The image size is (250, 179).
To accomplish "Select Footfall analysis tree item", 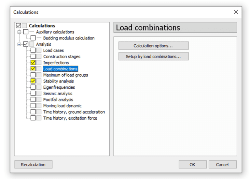I will point(58,100).
